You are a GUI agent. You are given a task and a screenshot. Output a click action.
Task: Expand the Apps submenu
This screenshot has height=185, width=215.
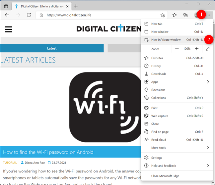(x=177, y=82)
